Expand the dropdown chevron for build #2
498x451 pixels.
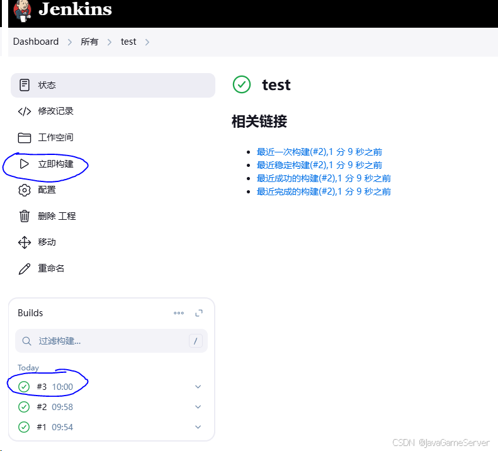(198, 407)
